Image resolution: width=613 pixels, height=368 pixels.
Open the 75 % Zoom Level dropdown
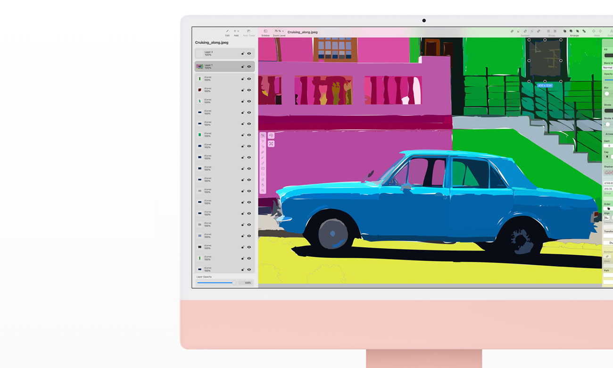[x=279, y=31]
